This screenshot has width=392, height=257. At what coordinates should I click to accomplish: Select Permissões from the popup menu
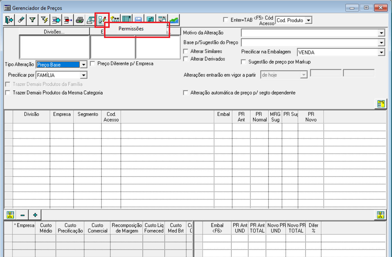(131, 29)
